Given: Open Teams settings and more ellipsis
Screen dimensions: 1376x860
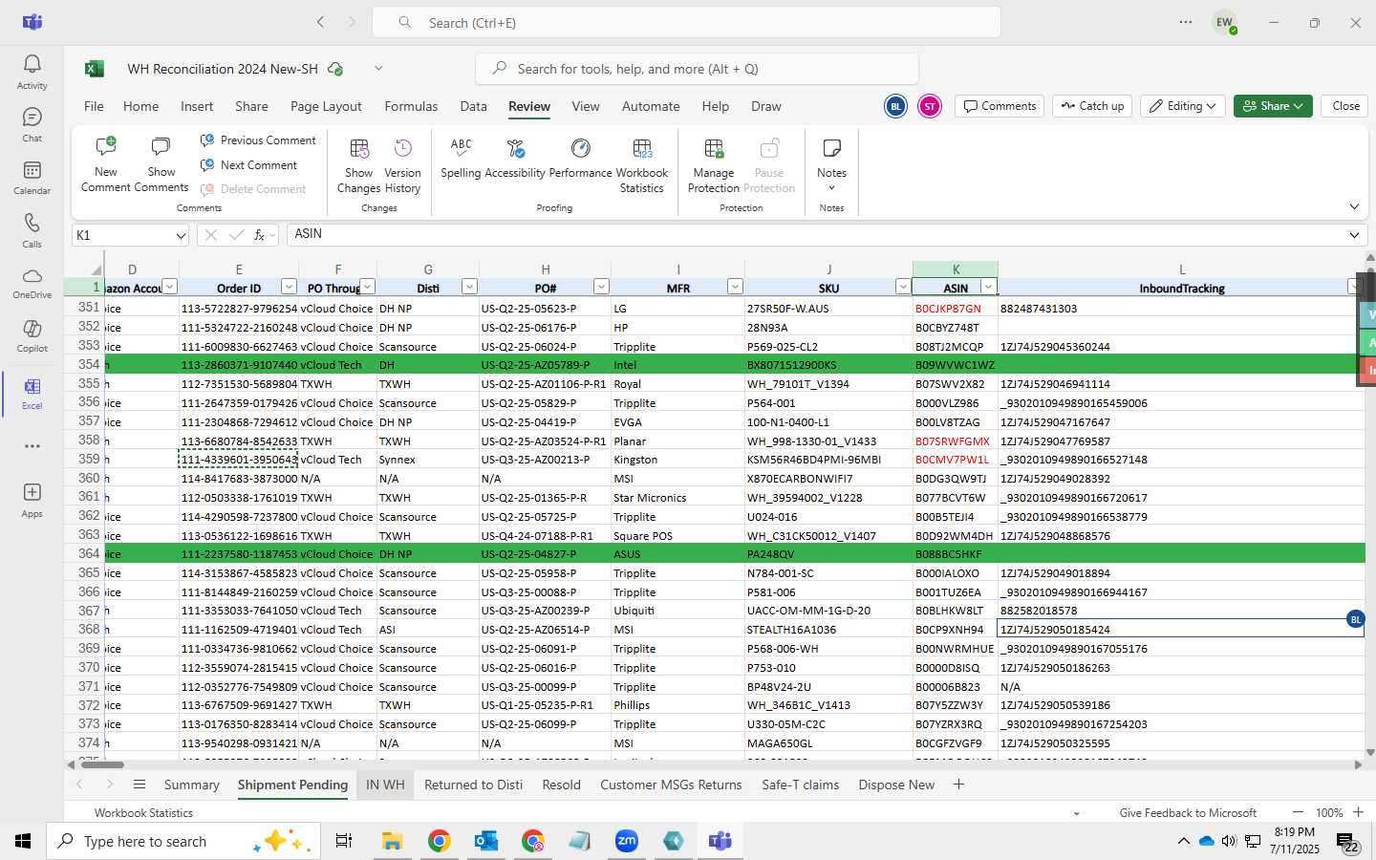Looking at the screenshot, I should coord(1186,22).
